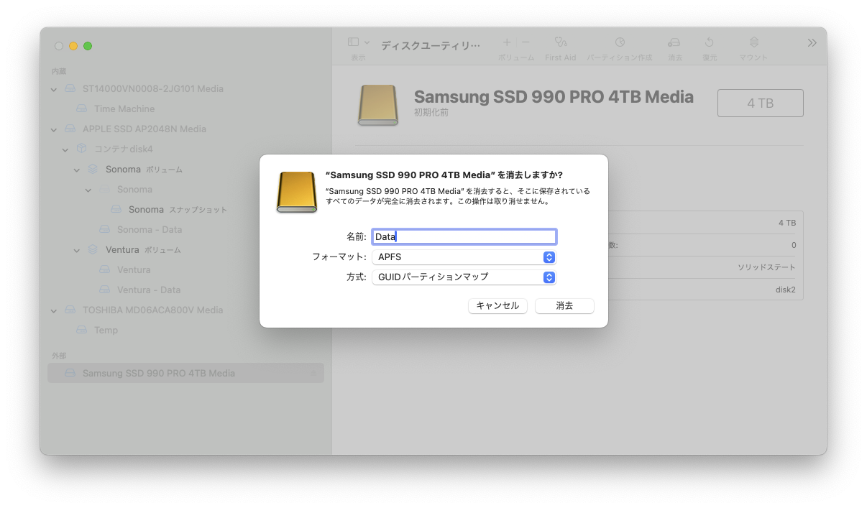Click into the 名前 field containing Data
Image resolution: width=867 pixels, height=508 pixels.
pyautogui.click(x=464, y=236)
